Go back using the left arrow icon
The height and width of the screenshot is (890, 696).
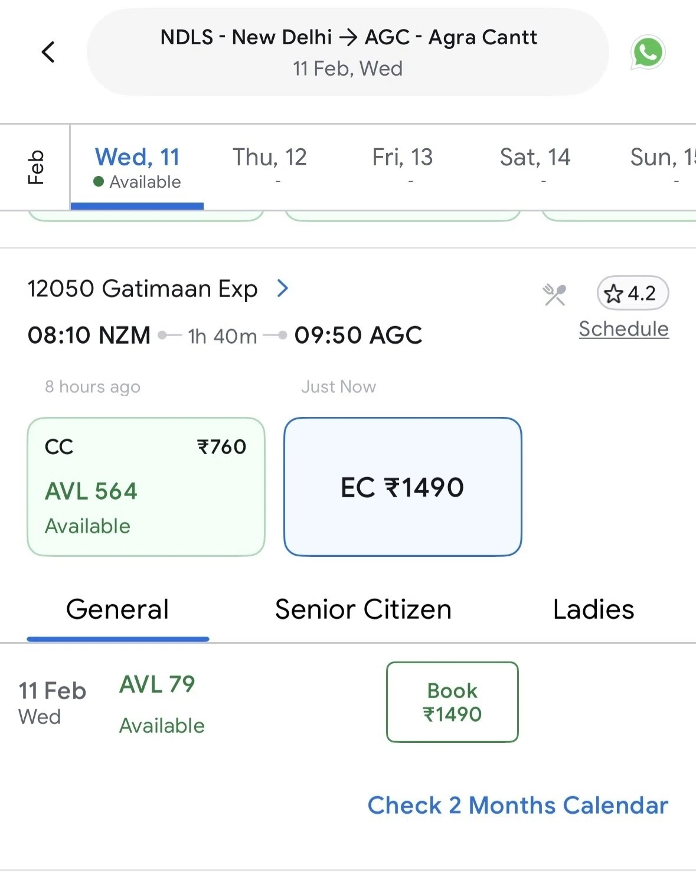[x=48, y=52]
